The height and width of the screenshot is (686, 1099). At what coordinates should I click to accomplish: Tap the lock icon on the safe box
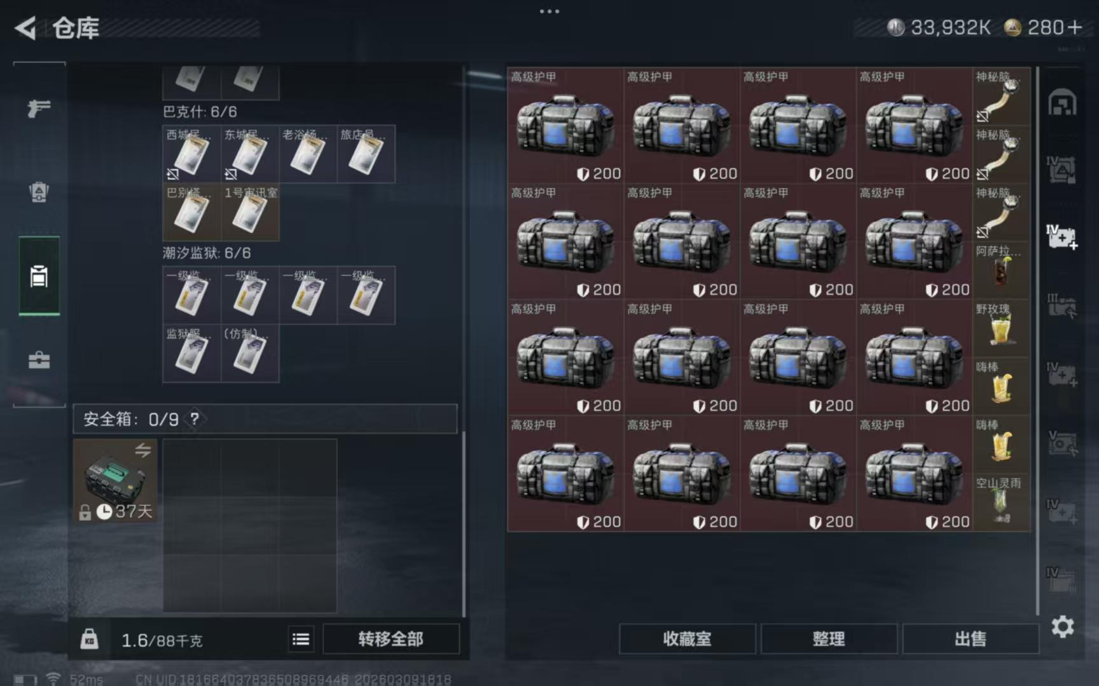tap(85, 512)
